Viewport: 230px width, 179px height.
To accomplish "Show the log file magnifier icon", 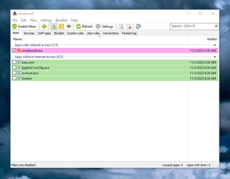I will [121, 27].
